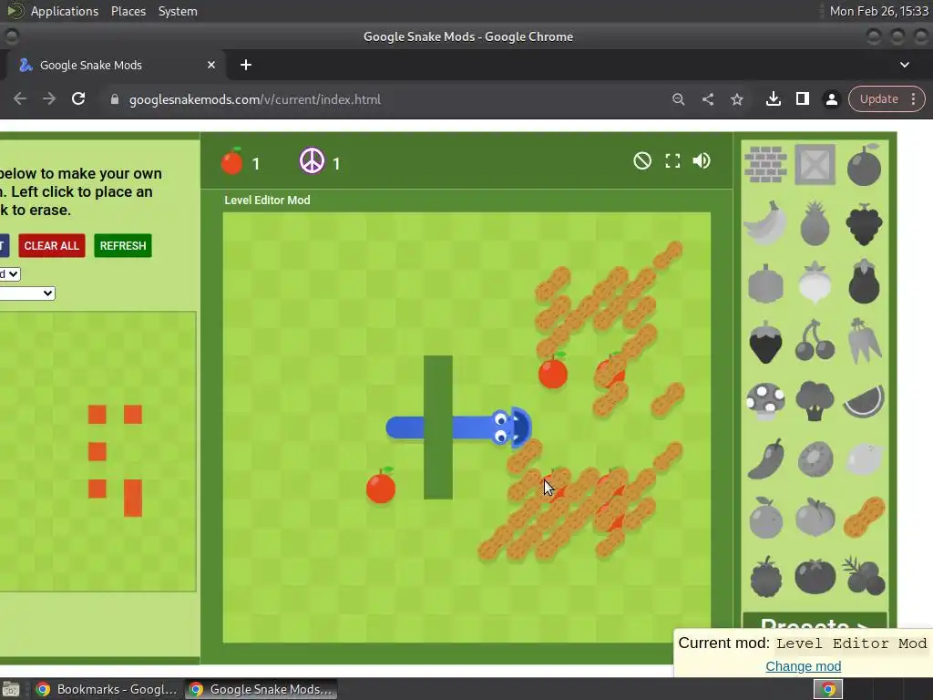This screenshot has width=933, height=700.
Task: Choose the blueberries in palette
Action: [864, 576]
